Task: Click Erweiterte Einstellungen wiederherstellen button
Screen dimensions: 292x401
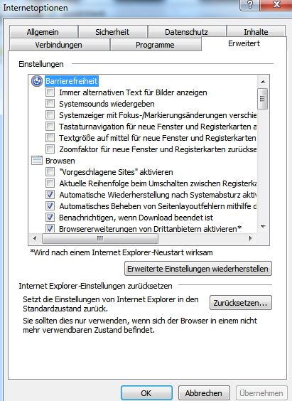Action: coord(198,269)
